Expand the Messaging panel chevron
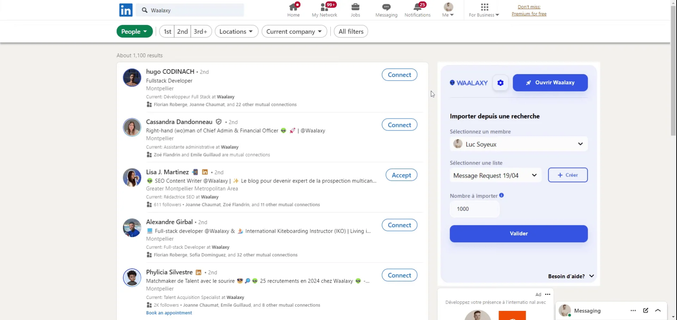This screenshot has width=677, height=320. (x=658, y=311)
